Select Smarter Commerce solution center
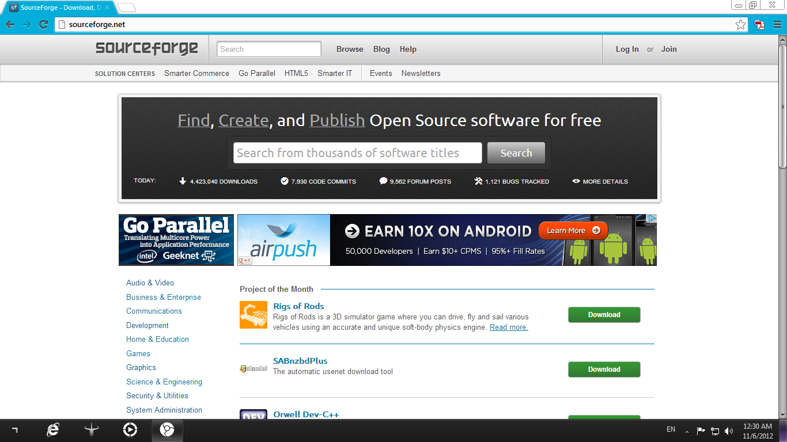This screenshot has height=442, width=787. point(196,73)
